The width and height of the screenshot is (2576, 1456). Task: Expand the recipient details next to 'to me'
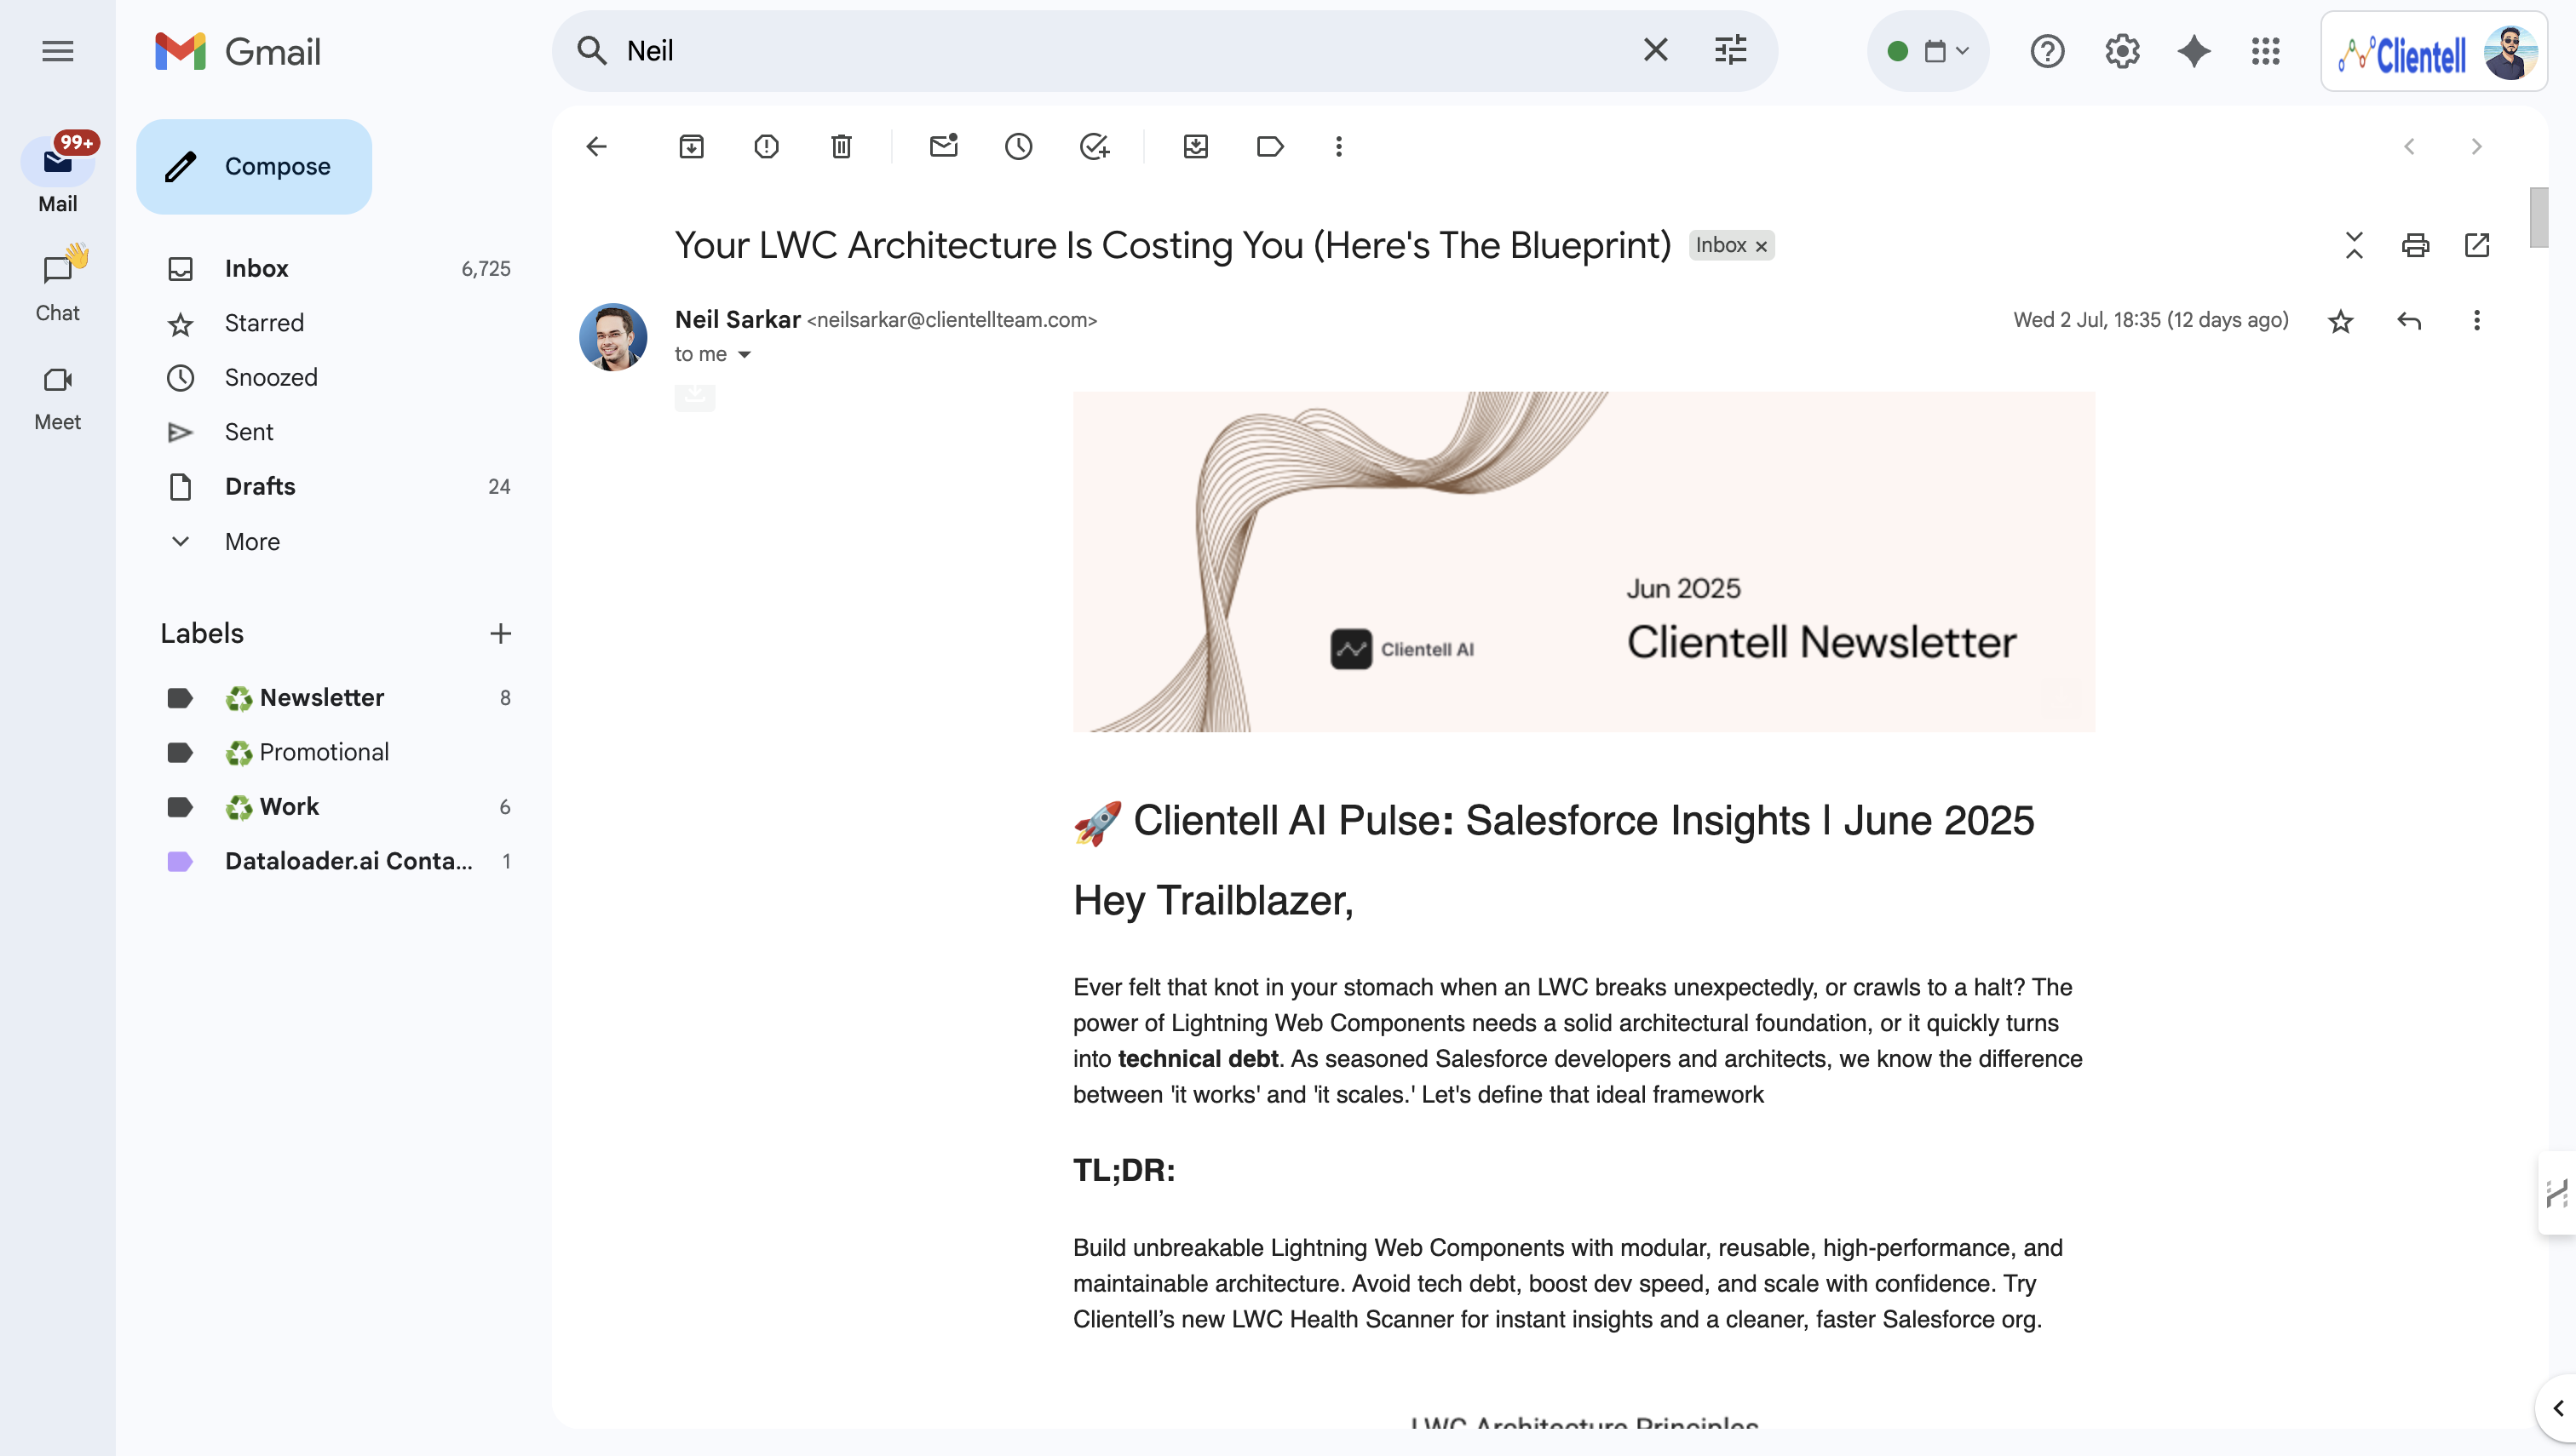point(745,355)
